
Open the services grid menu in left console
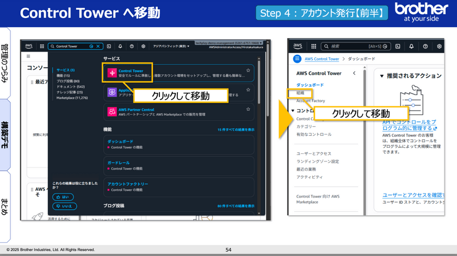(41, 46)
